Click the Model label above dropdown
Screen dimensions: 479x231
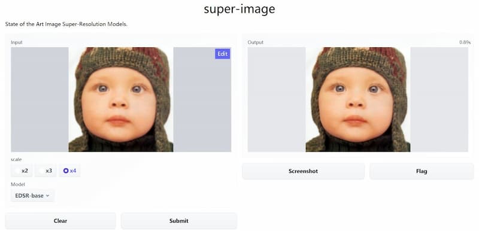click(x=18, y=184)
